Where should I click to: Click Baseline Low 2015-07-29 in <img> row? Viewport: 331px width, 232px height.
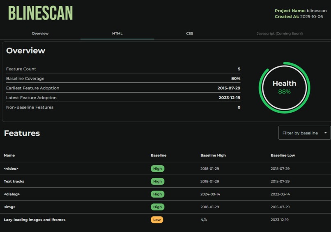280,207
